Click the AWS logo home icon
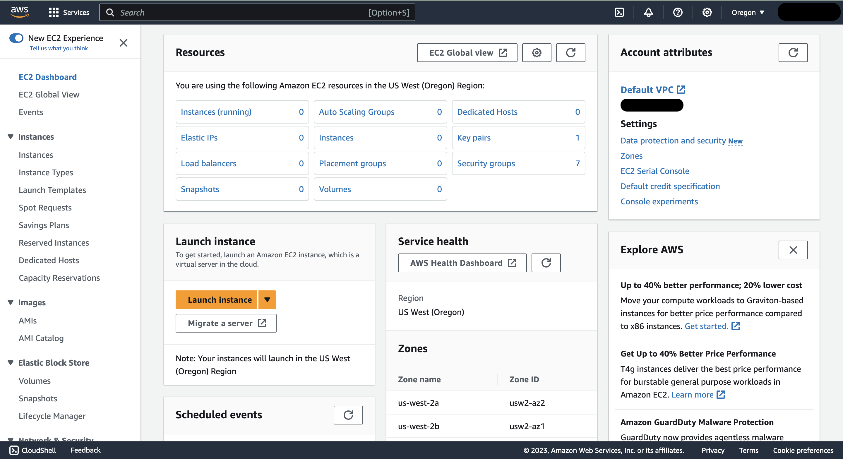This screenshot has width=843, height=459. (x=20, y=12)
